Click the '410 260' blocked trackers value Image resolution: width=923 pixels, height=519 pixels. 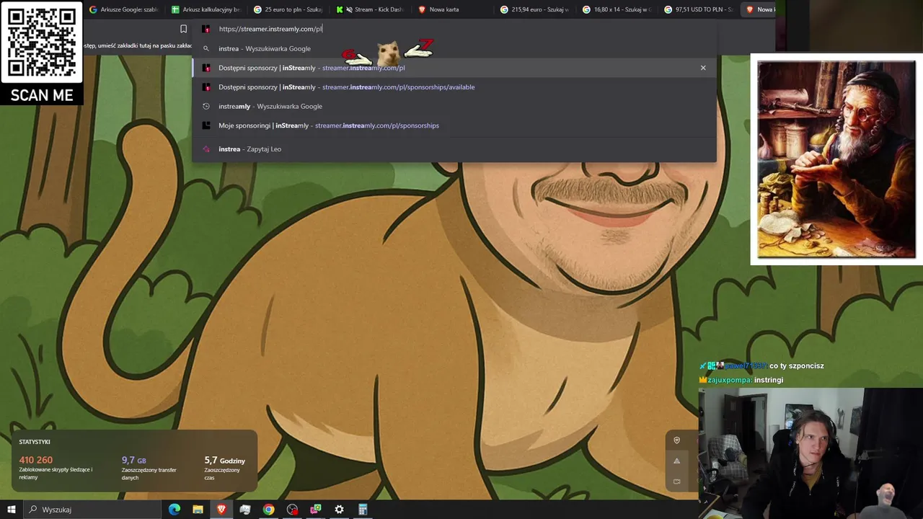pyautogui.click(x=36, y=460)
